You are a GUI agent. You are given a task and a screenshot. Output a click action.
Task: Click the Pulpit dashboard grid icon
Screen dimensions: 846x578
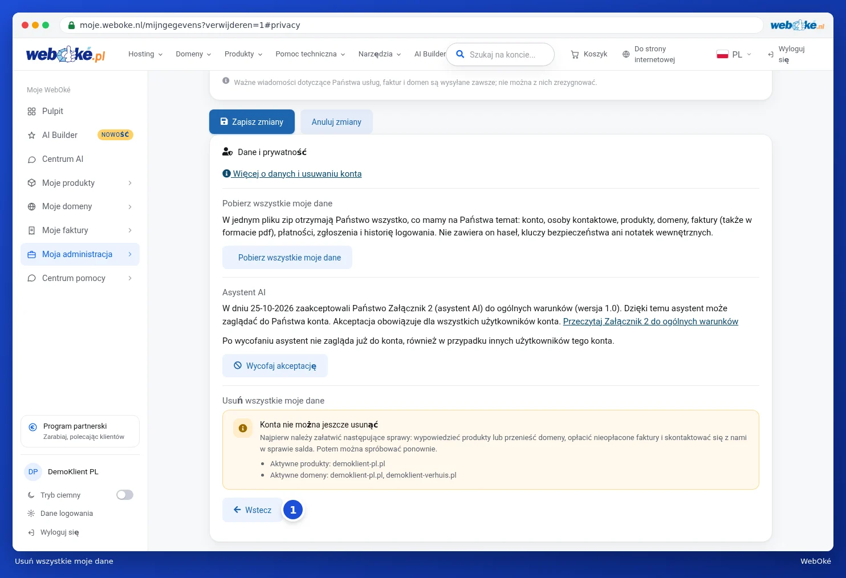(31, 111)
